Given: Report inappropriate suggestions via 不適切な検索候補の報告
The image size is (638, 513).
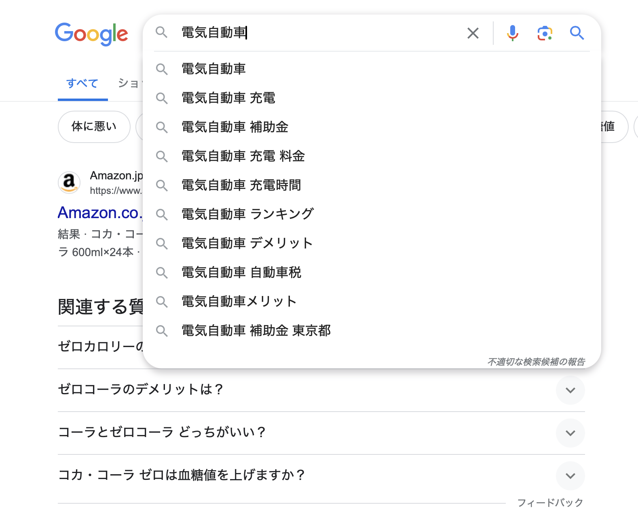Looking at the screenshot, I should tap(537, 362).
